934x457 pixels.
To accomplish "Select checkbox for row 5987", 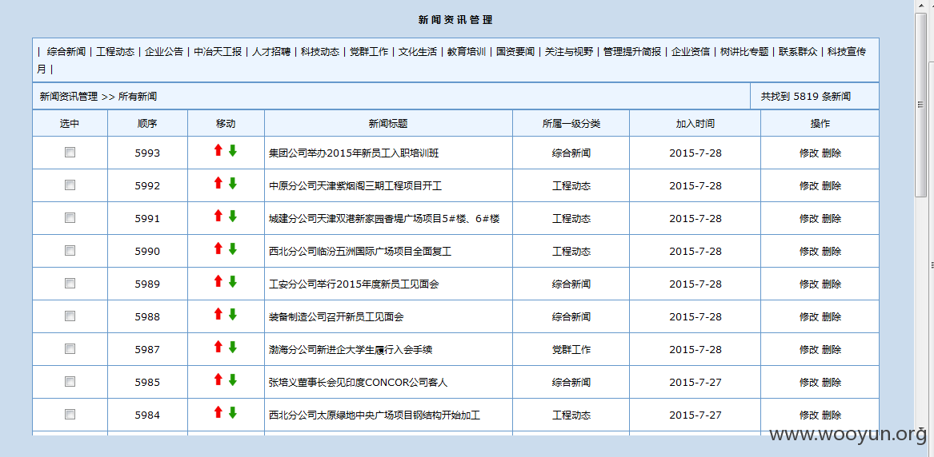I will (70, 348).
